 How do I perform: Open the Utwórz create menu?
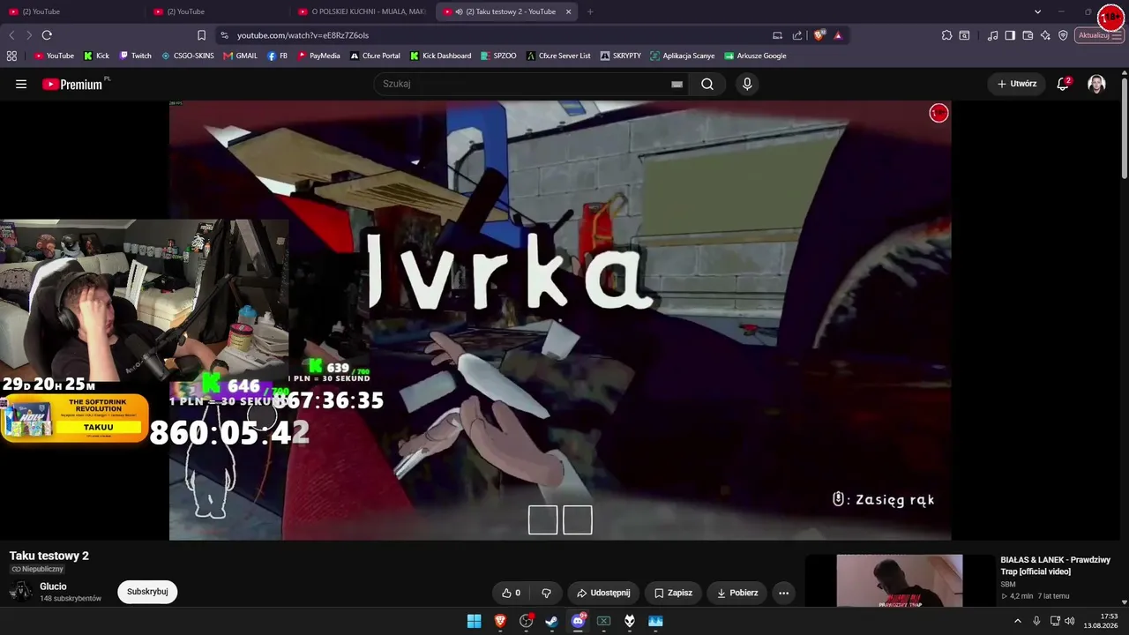tap(1017, 84)
